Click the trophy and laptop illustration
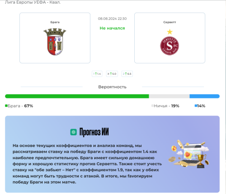 coord(189,154)
